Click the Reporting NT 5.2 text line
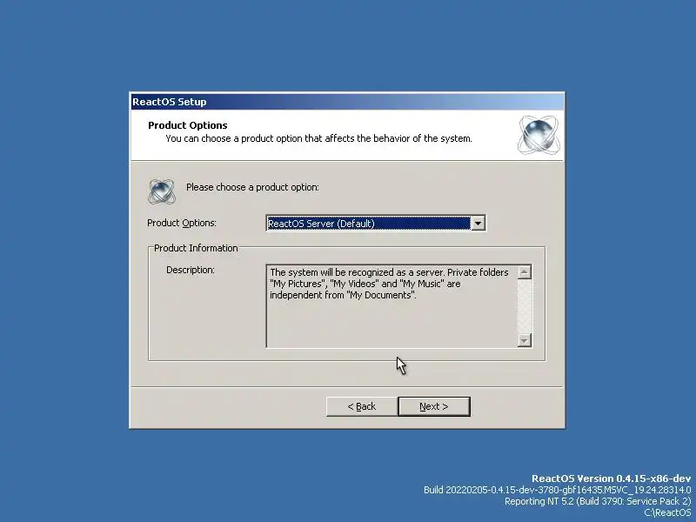 (598, 502)
